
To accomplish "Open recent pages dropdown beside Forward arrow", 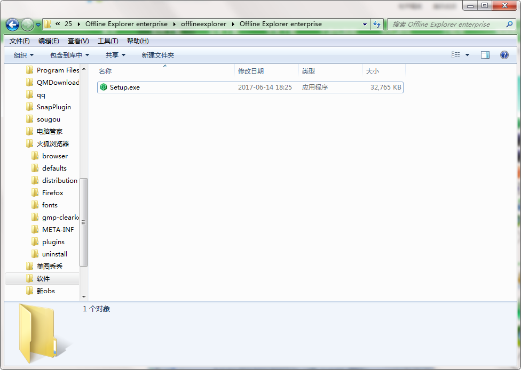I will pyautogui.click(x=38, y=25).
